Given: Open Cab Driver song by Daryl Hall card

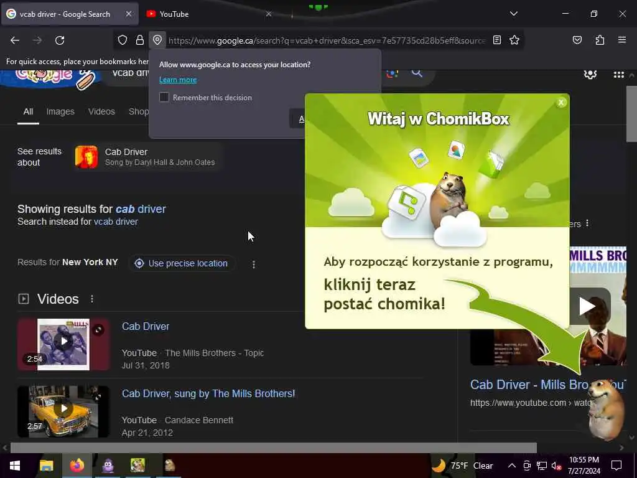Looking at the screenshot, I should pos(148,157).
